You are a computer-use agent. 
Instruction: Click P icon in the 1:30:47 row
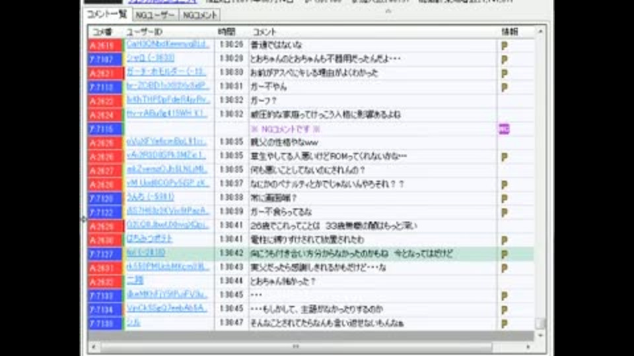(504, 324)
